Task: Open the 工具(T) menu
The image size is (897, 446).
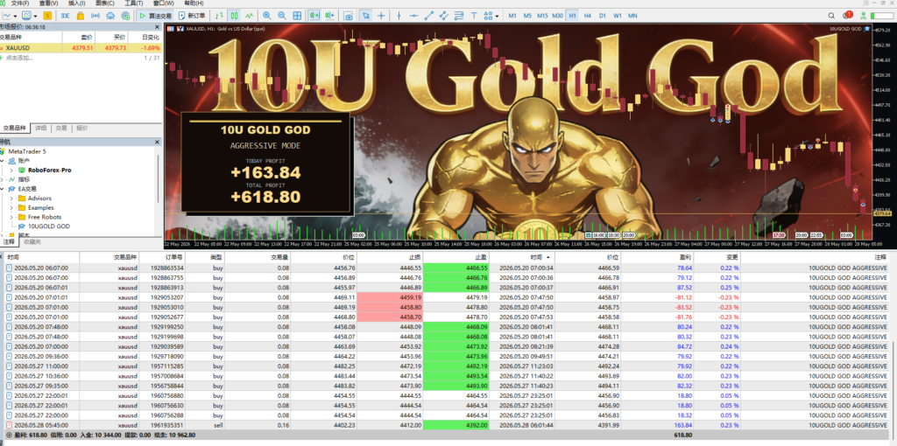Action: click(x=134, y=3)
